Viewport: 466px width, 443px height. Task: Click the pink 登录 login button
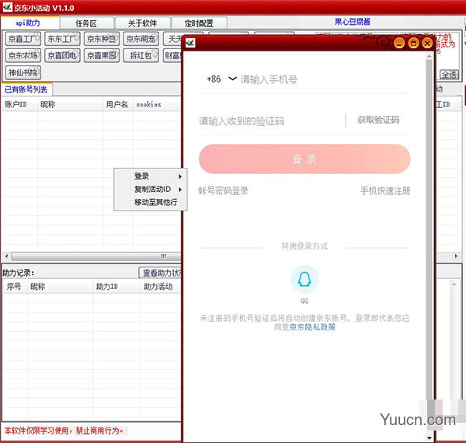[x=304, y=159]
